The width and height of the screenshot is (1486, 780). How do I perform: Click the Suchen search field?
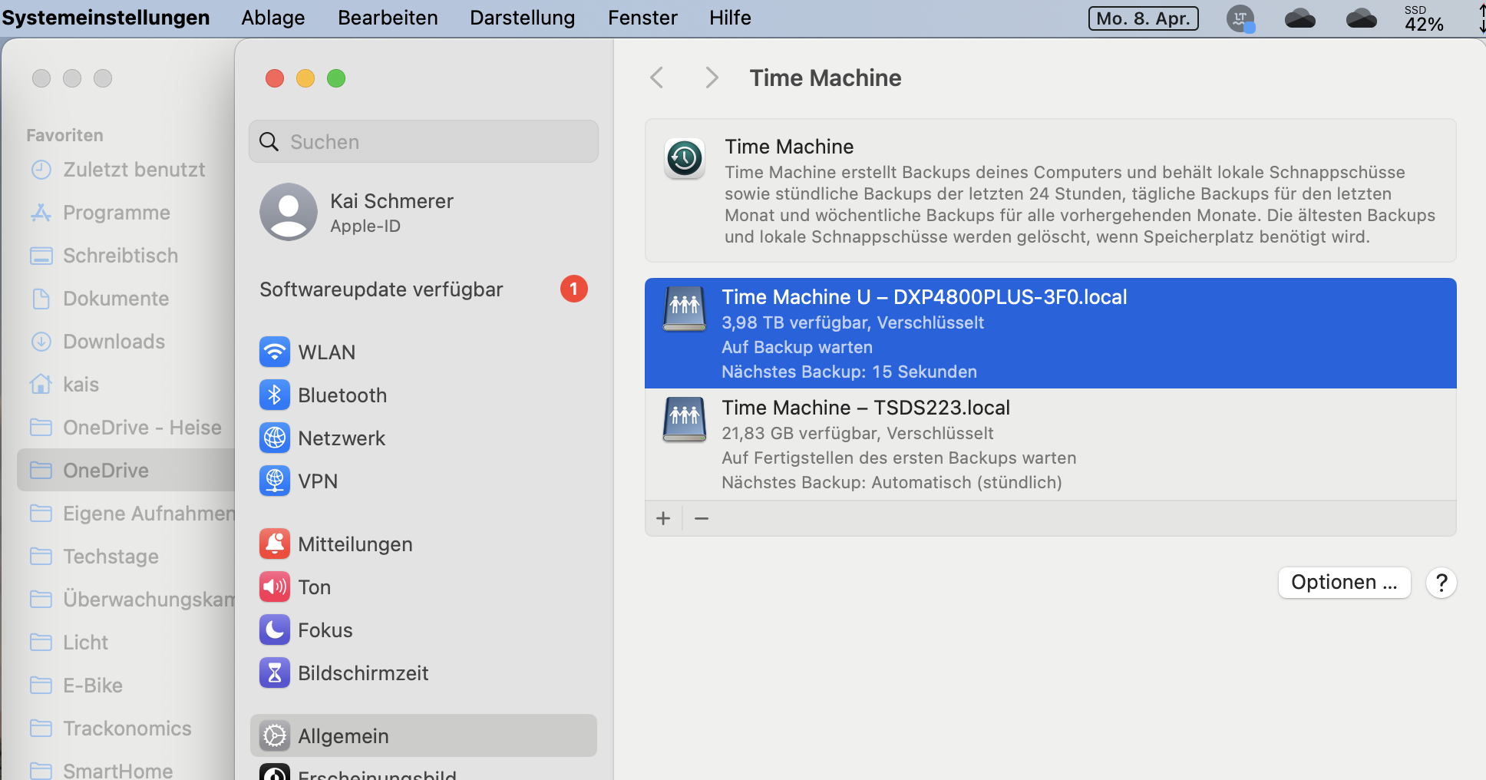(x=424, y=141)
